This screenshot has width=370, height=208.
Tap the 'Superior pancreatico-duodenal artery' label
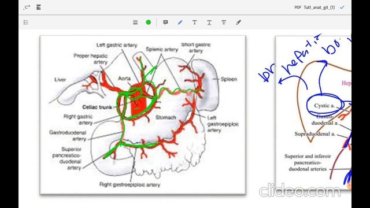[67, 158]
